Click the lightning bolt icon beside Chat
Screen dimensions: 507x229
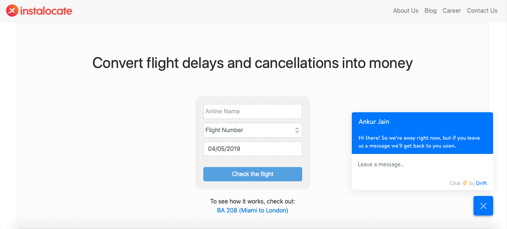[x=465, y=183]
